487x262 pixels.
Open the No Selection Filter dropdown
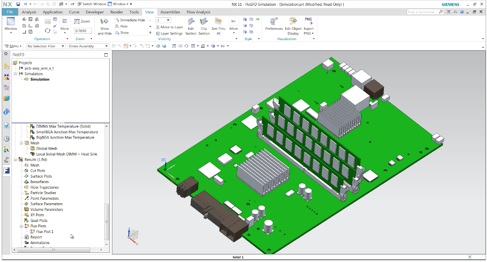45,46
